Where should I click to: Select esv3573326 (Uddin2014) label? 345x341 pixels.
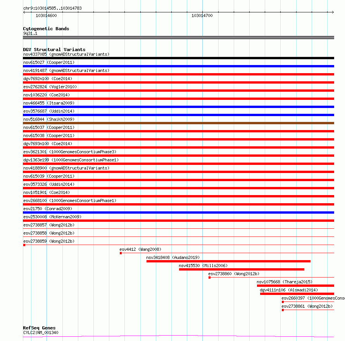[49, 184]
